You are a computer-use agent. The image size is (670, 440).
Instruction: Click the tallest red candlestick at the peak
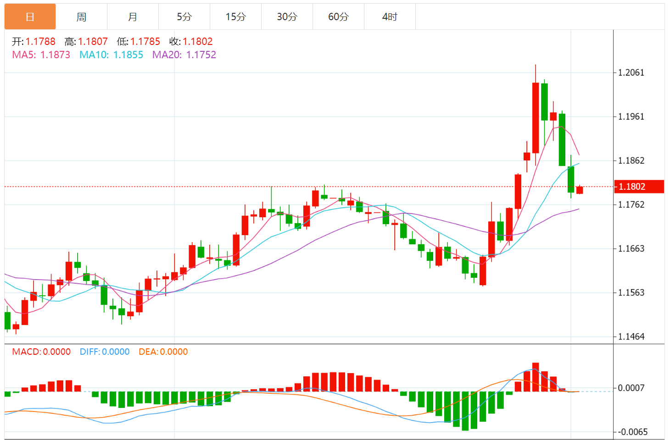[x=536, y=118]
